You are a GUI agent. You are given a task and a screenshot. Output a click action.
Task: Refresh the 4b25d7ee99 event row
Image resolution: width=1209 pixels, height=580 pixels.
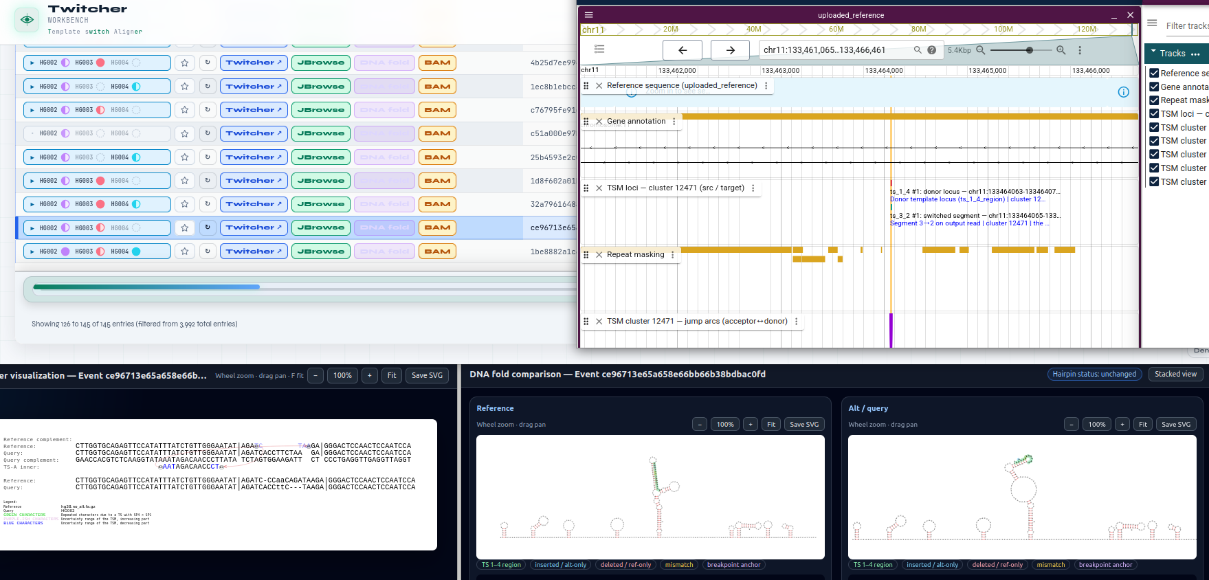tap(208, 63)
